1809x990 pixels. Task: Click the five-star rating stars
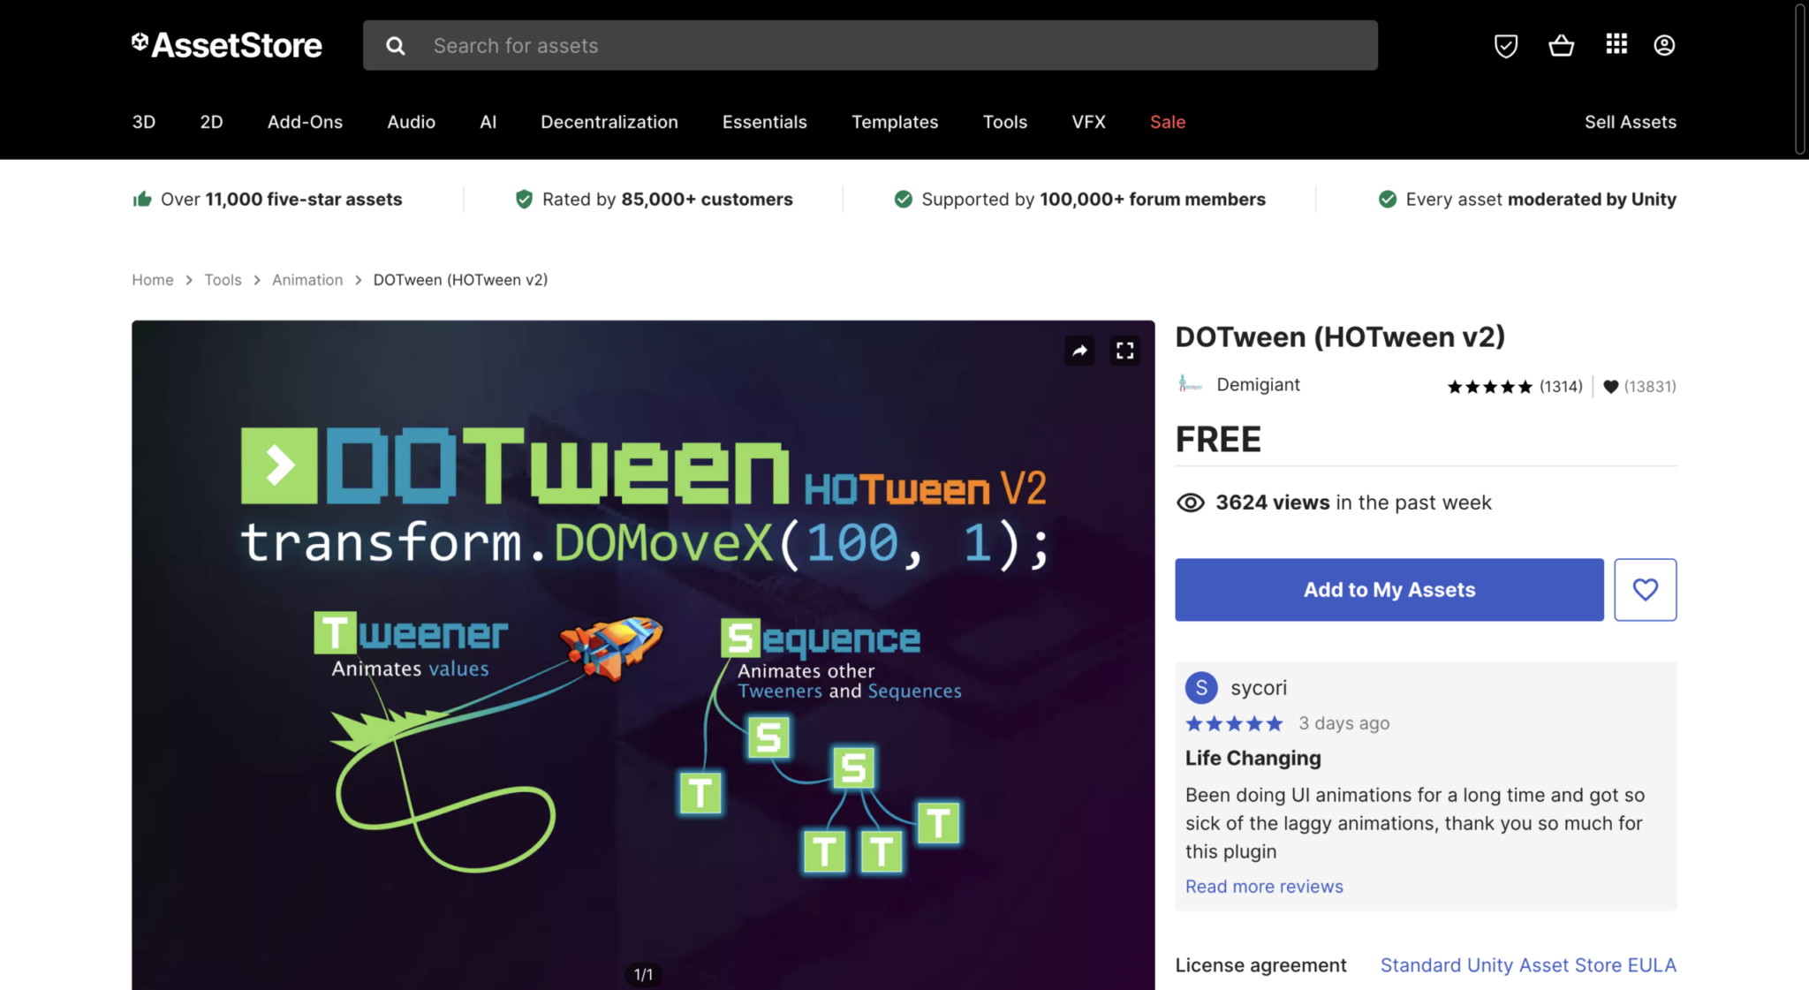click(x=1490, y=386)
